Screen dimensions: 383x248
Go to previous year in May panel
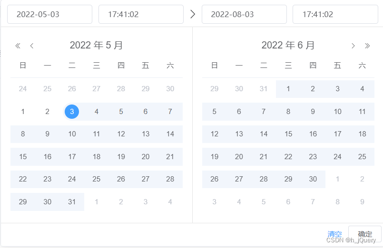pyautogui.click(x=18, y=46)
